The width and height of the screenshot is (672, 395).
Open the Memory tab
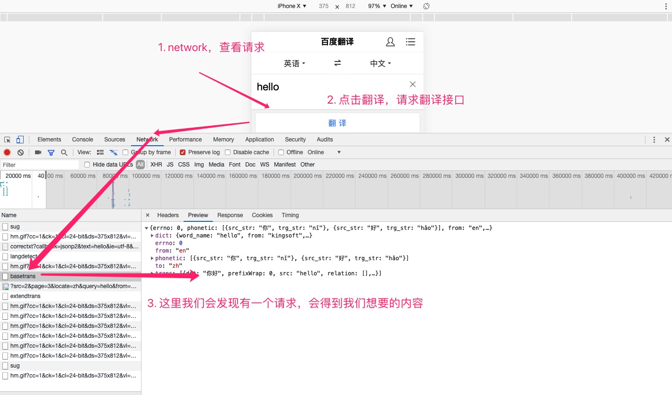coord(223,140)
